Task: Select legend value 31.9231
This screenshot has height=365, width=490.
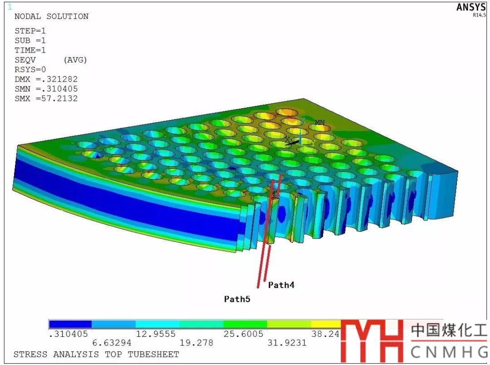Action: pyautogui.click(x=287, y=343)
